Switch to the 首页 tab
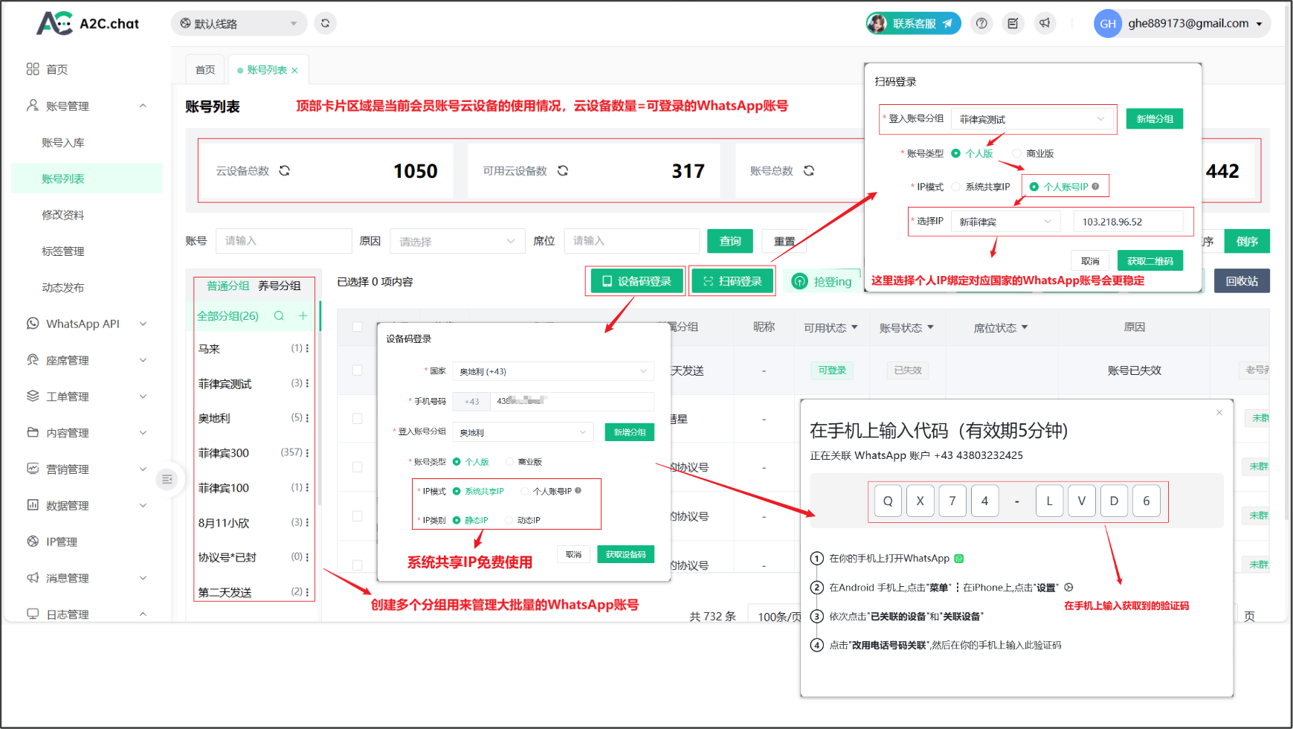Image resolution: width=1293 pixels, height=729 pixels. click(x=205, y=70)
